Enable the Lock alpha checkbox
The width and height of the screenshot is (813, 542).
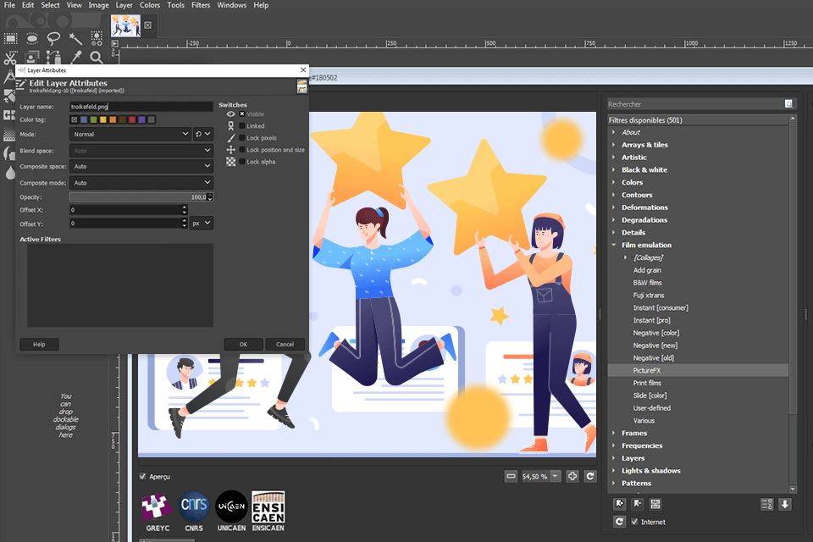241,162
